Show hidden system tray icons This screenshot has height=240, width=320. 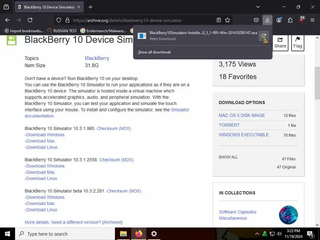(x=257, y=234)
